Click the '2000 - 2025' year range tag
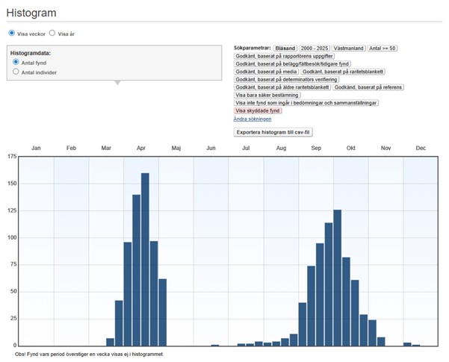This screenshot has height=362, width=449. point(314,48)
